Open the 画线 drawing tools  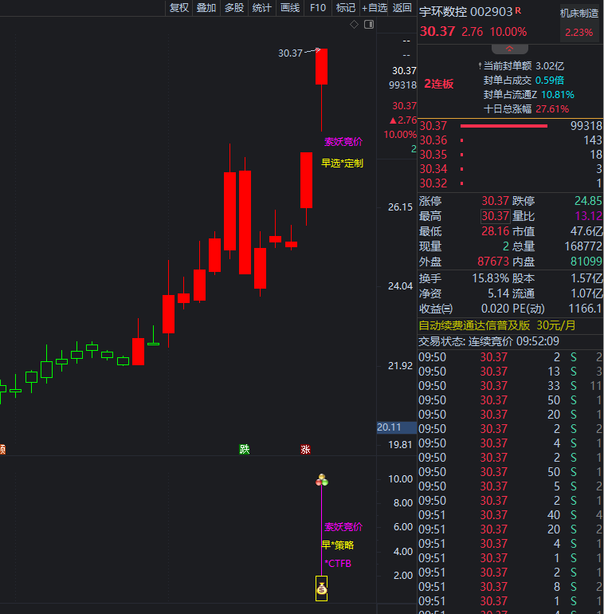(290, 7)
